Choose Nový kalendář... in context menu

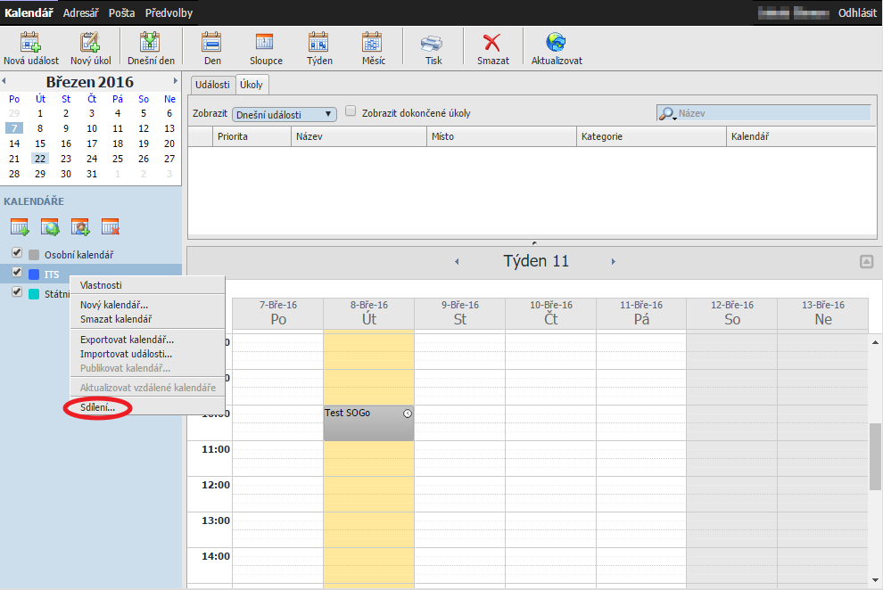tap(147, 305)
